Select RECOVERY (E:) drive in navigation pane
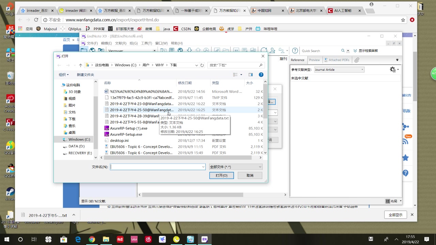The image size is (436, 245). click(80, 153)
